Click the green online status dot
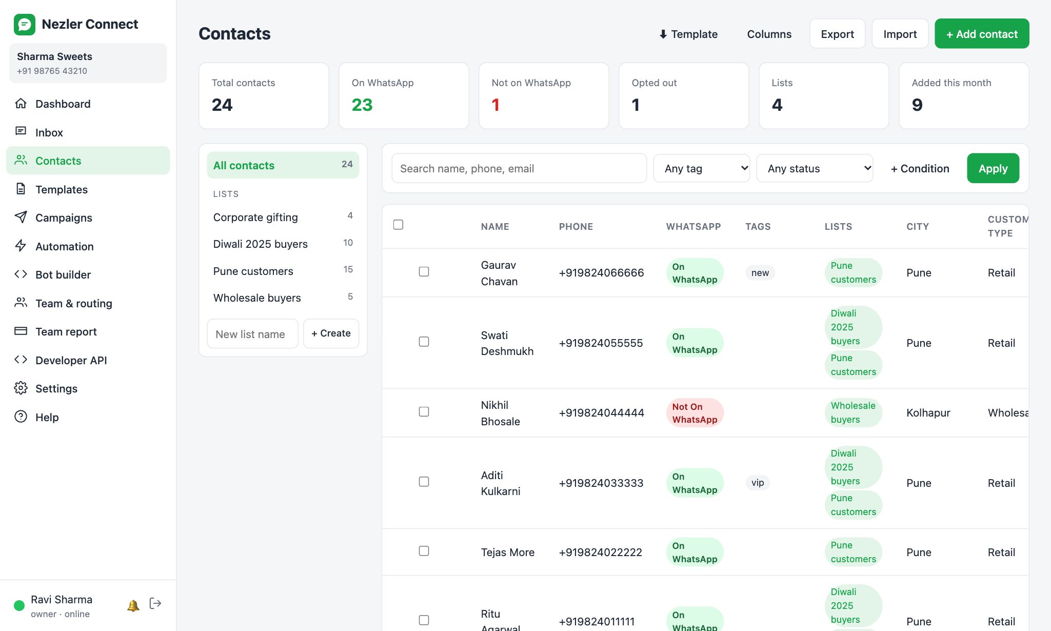The image size is (1051, 631). pos(19,605)
